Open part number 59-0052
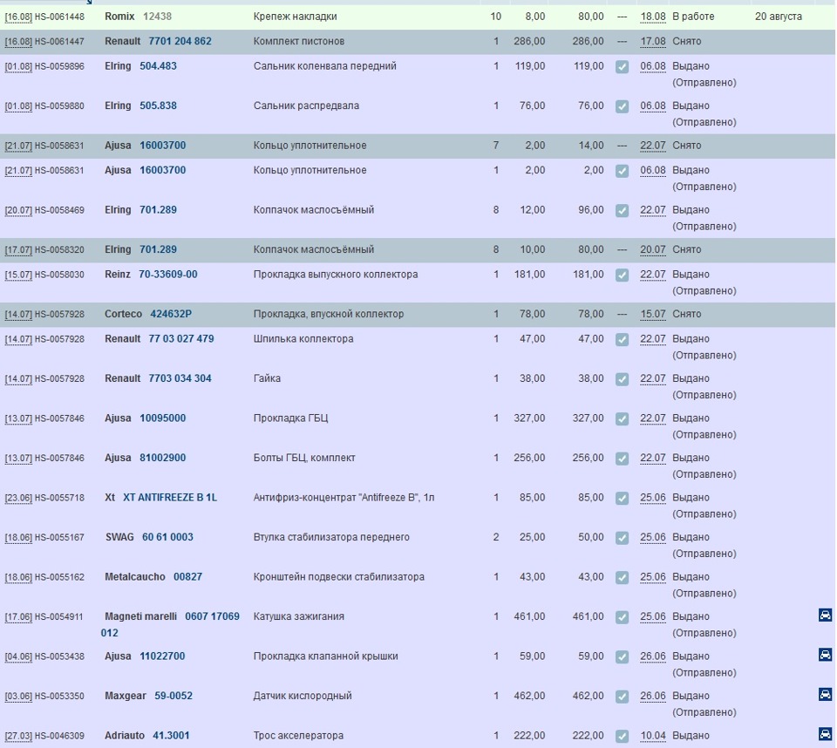Image resolution: width=837 pixels, height=748 pixels. (x=174, y=696)
